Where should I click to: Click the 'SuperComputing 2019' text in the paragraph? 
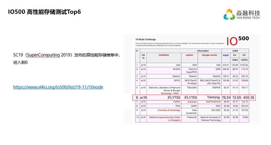[43, 55]
